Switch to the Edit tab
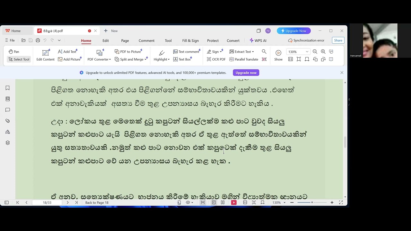 coord(106,41)
